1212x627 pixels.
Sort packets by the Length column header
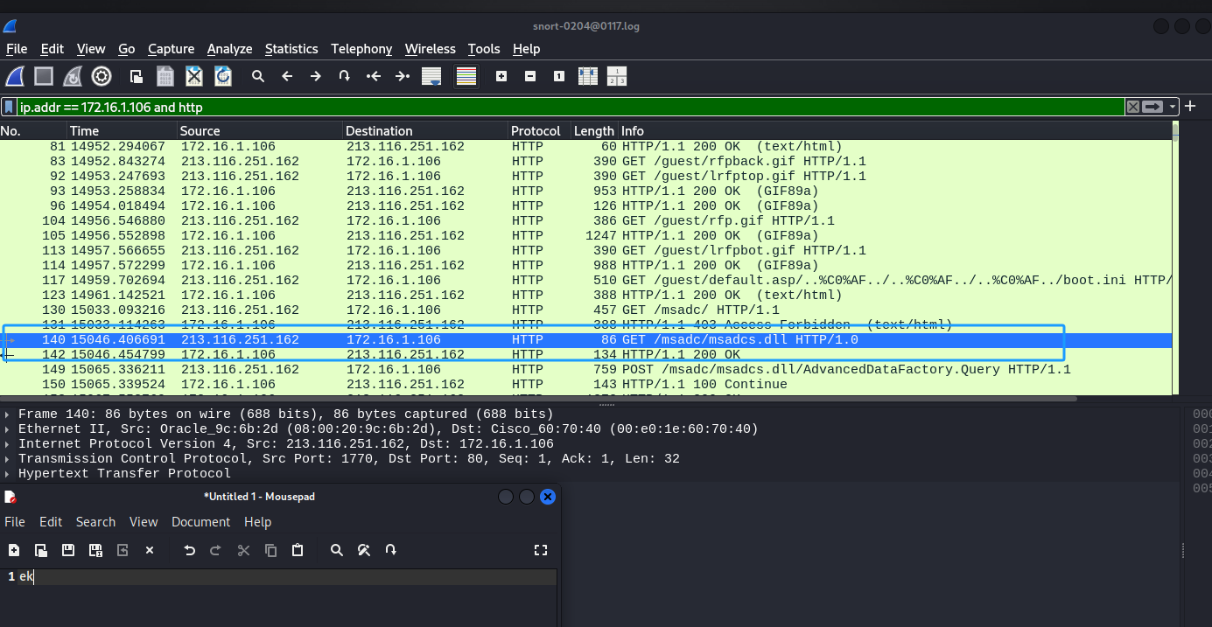(594, 131)
